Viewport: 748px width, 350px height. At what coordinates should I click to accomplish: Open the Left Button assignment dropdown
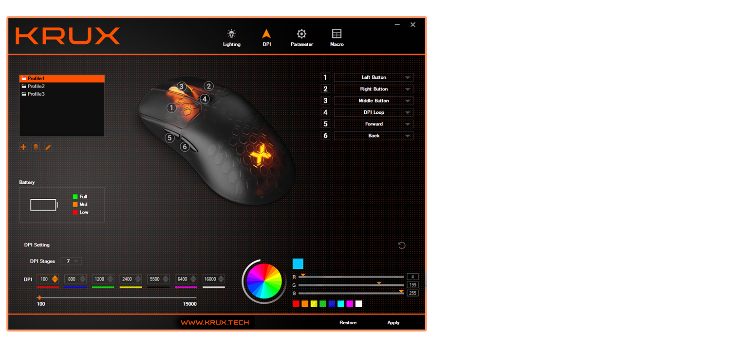click(x=374, y=77)
